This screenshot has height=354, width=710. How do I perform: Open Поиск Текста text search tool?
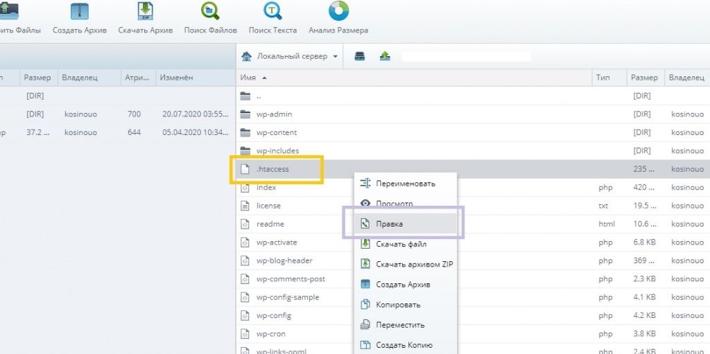(272, 12)
